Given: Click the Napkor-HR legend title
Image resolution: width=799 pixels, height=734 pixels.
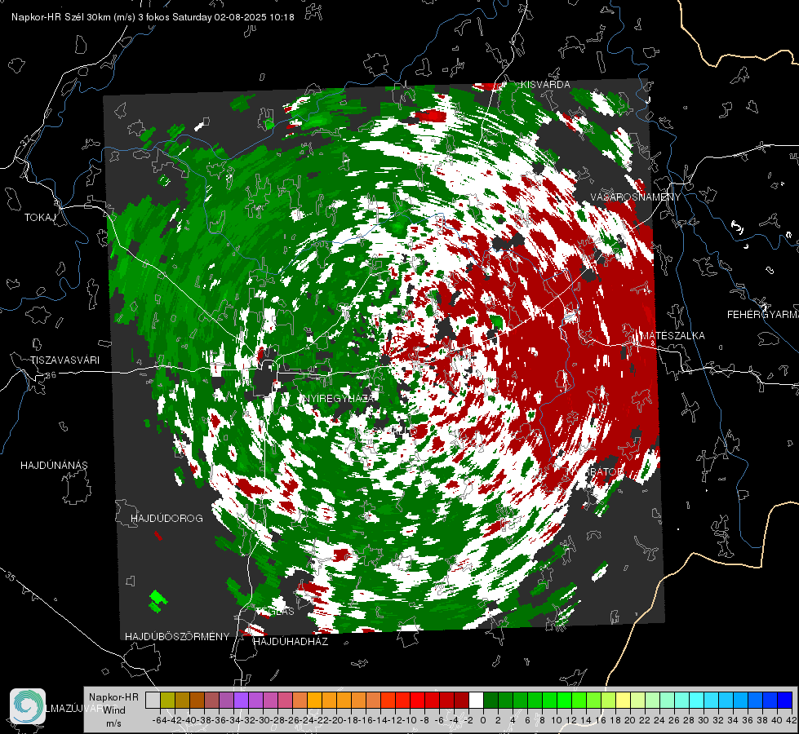Looking at the screenshot, I should 113,697.
